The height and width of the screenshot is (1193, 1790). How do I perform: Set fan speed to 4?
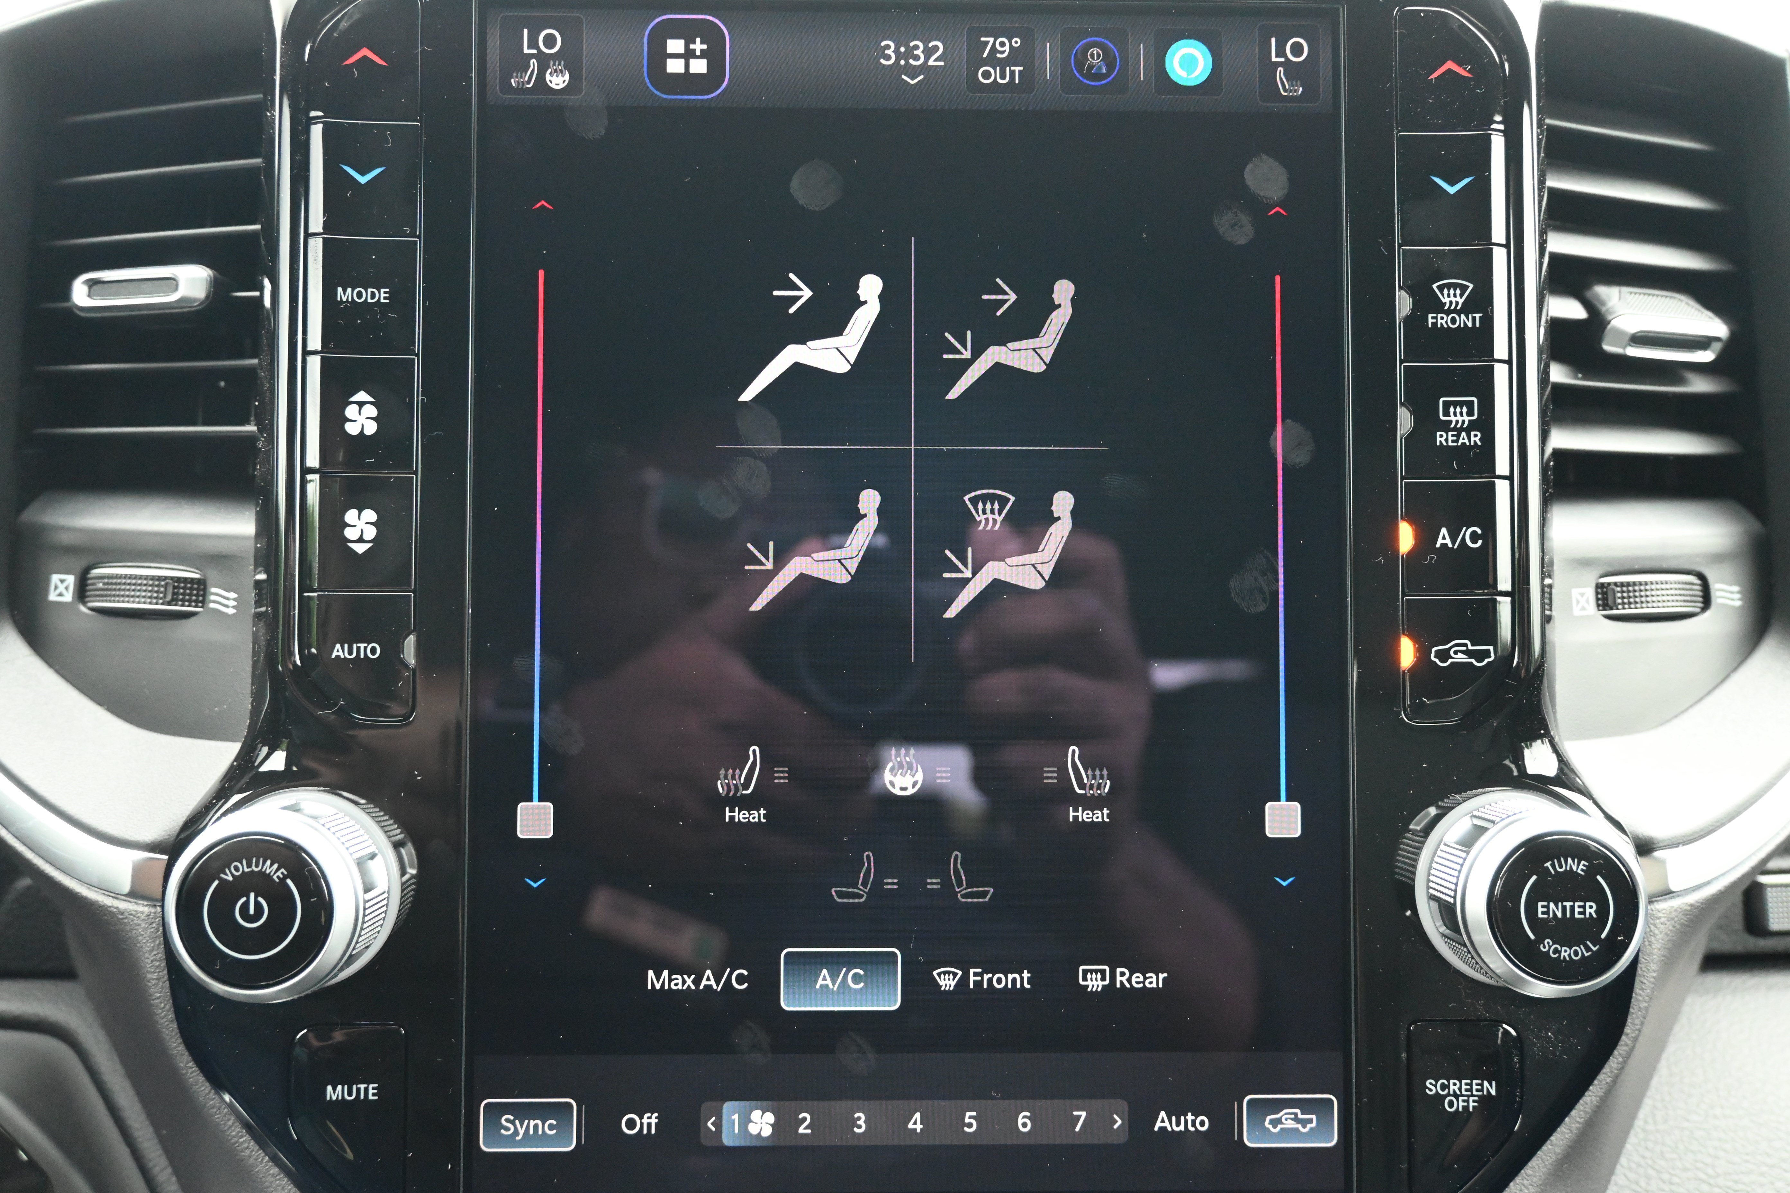[x=915, y=1122]
